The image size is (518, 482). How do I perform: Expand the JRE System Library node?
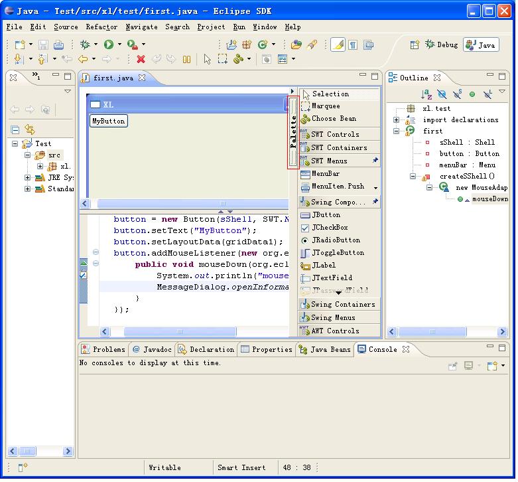(x=28, y=177)
